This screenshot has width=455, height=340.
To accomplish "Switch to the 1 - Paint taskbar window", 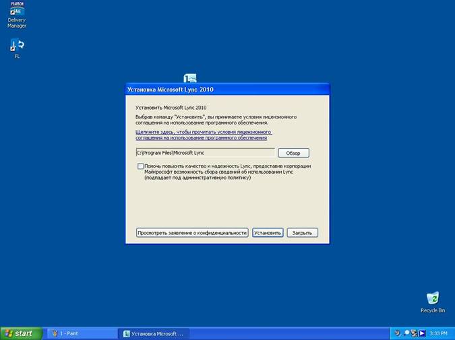I will click(x=82, y=334).
